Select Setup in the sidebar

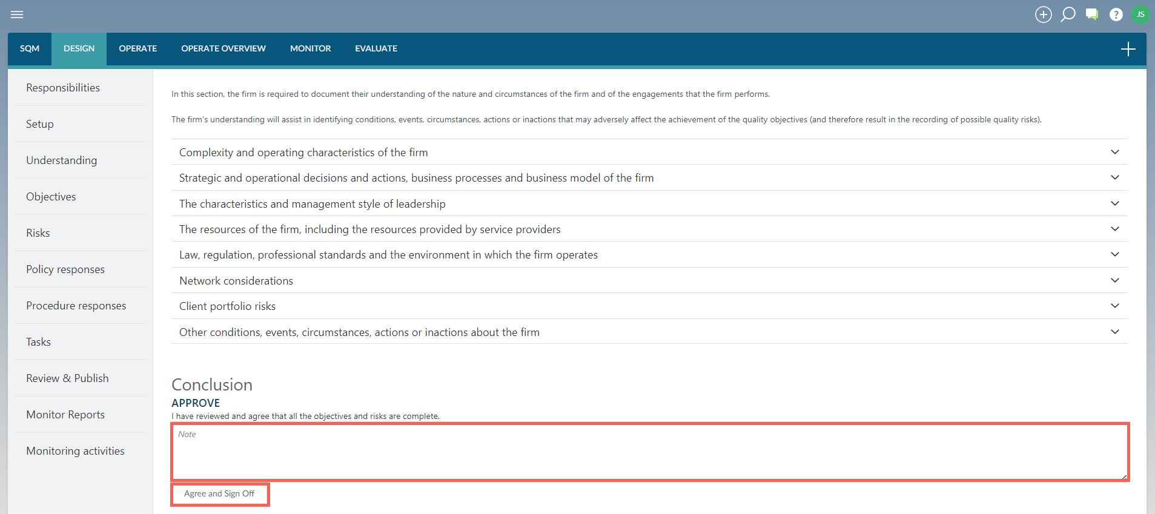click(81, 124)
